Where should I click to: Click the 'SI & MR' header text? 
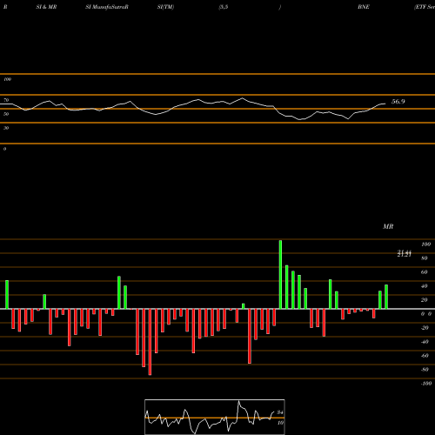click(x=46, y=7)
